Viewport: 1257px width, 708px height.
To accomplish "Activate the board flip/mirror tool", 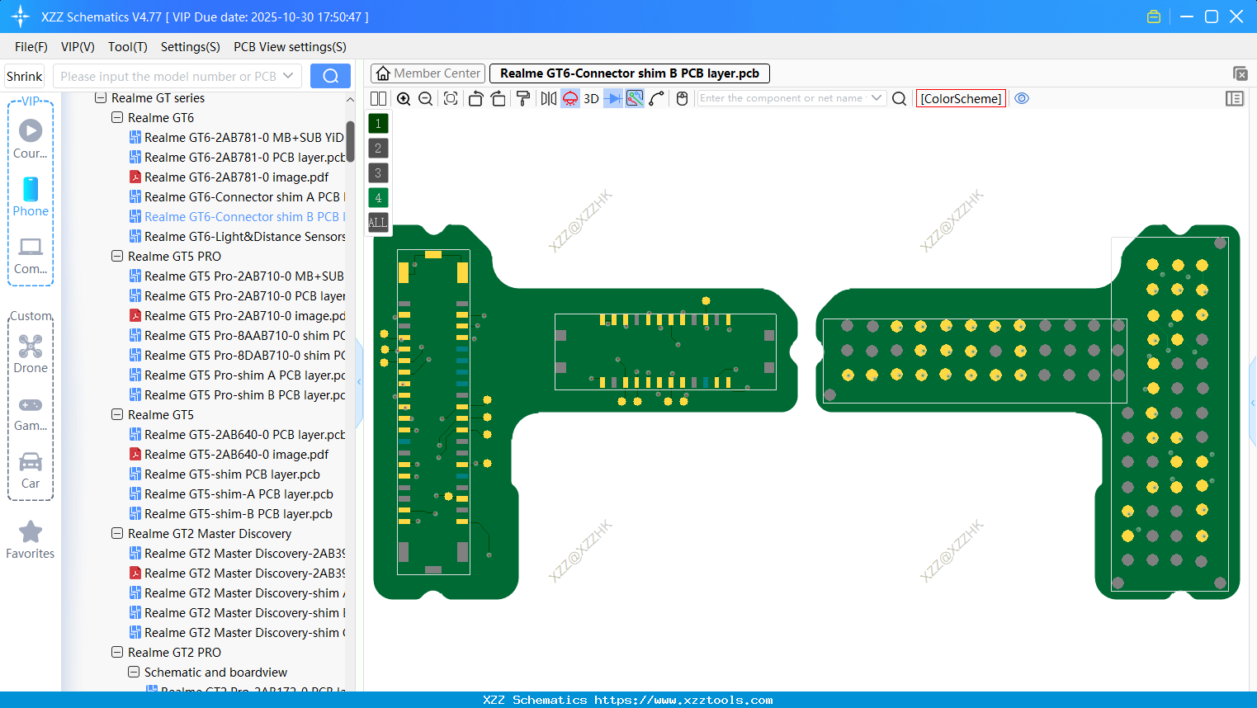I will (547, 98).
